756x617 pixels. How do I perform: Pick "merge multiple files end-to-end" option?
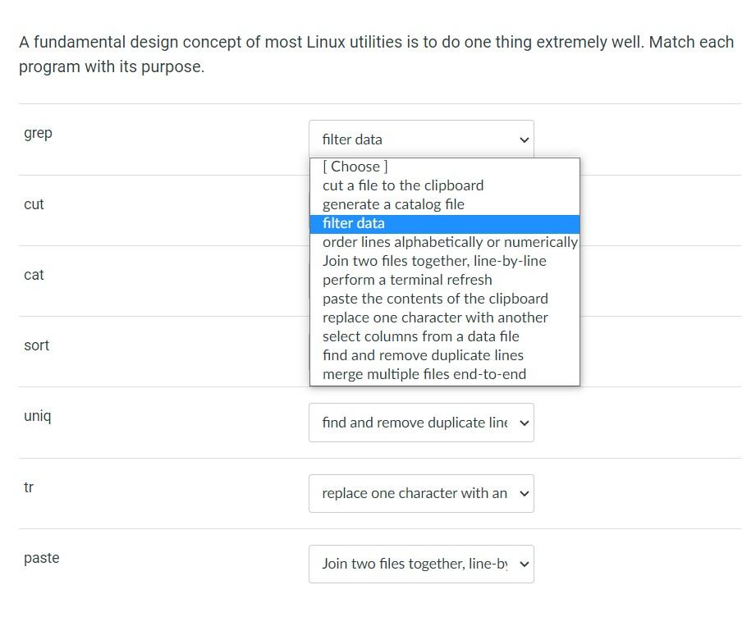pos(423,374)
